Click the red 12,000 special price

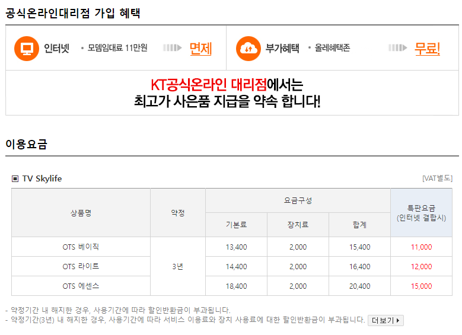click(x=421, y=266)
